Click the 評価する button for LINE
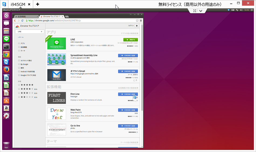This screenshot has width=256, height=152. 131,40
